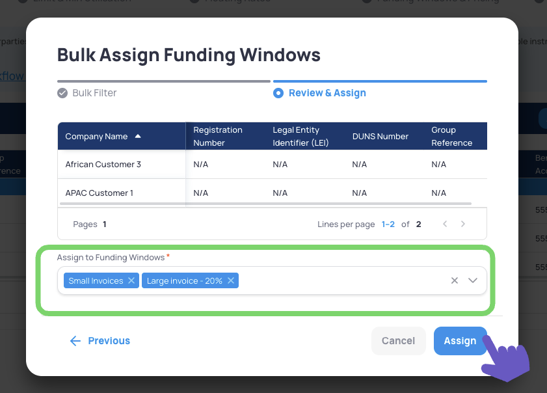Screen dimensions: 547x393
Task: Remove the Large invoice - 20% tag
Action: (231, 281)
